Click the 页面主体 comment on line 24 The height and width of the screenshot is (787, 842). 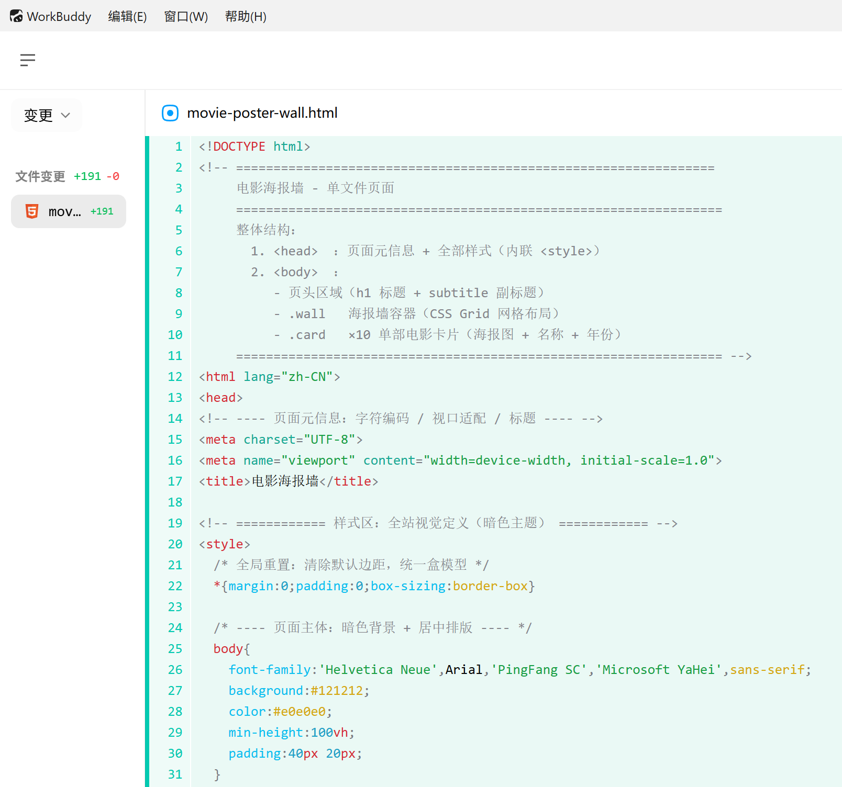[373, 628]
